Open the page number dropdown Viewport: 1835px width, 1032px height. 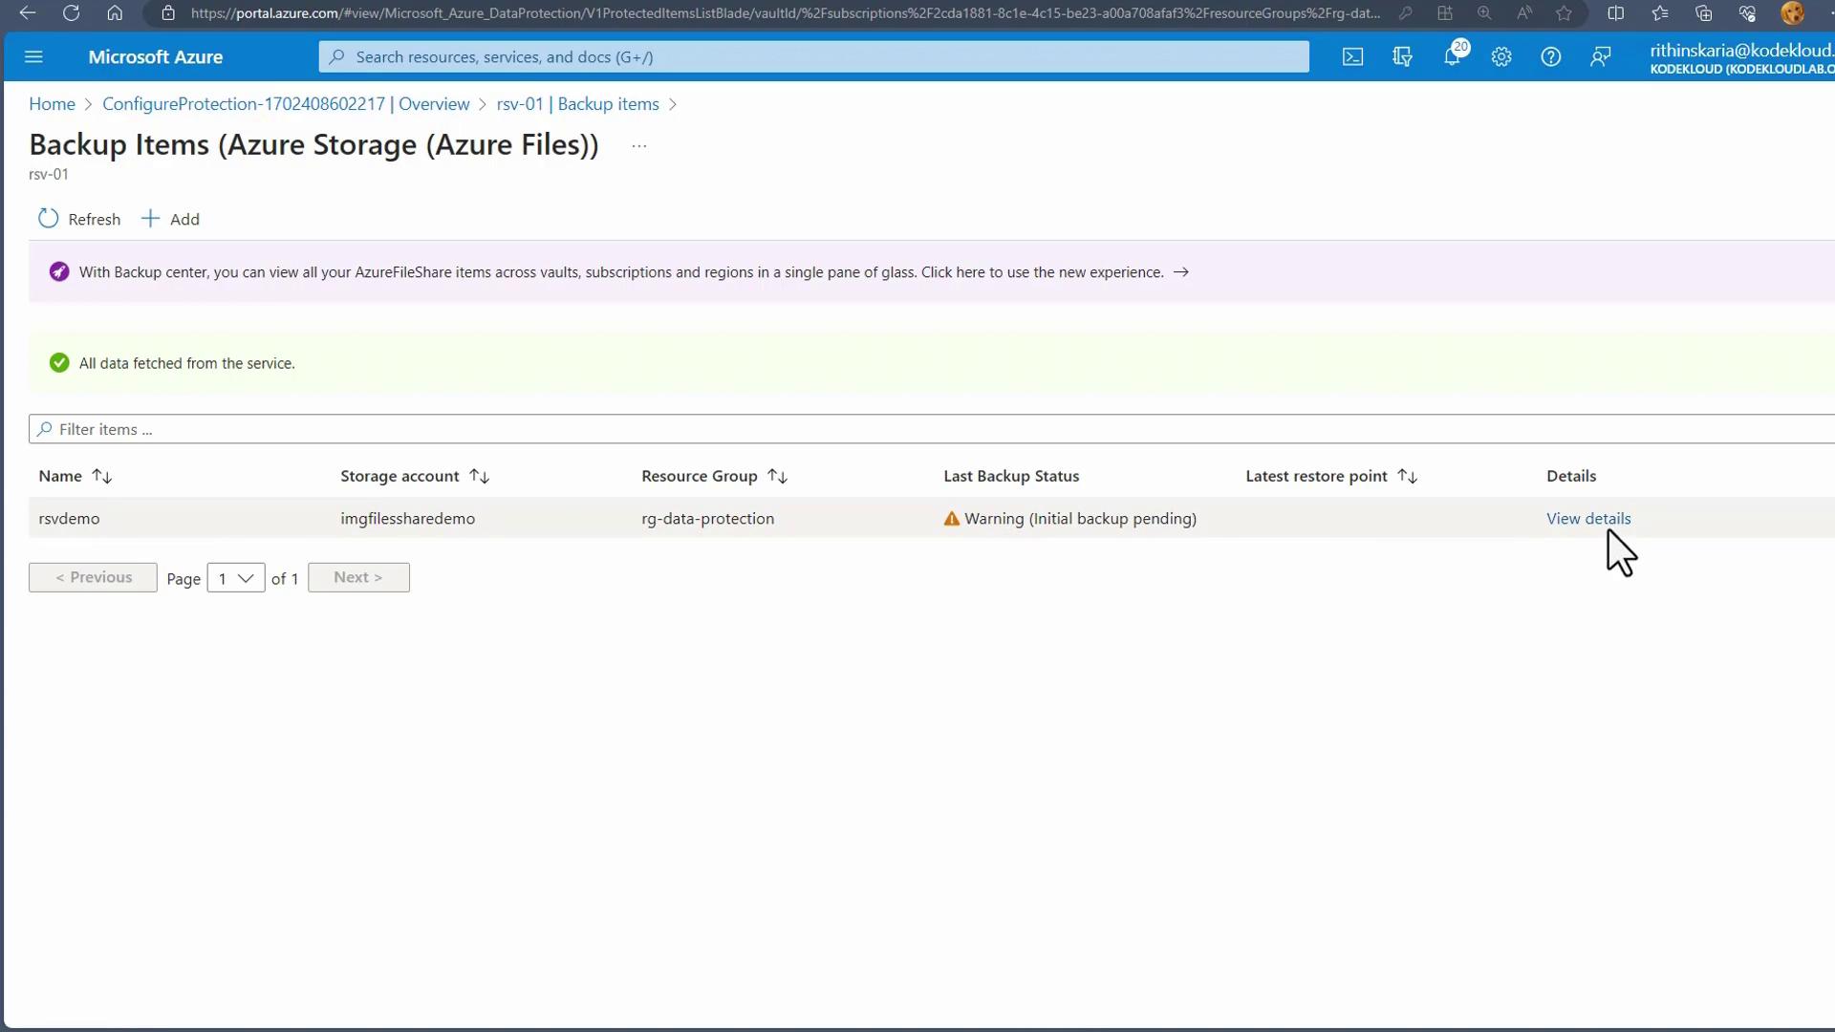pyautogui.click(x=235, y=578)
